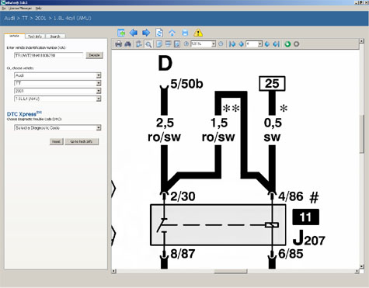Viewport: 369px width, 288px height.
Task: Click the zoom in circle icon
Action: click(x=186, y=44)
